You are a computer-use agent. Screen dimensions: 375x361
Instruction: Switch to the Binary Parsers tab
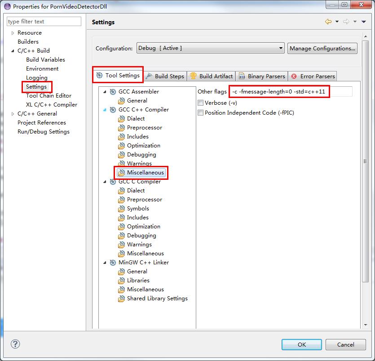coord(262,76)
